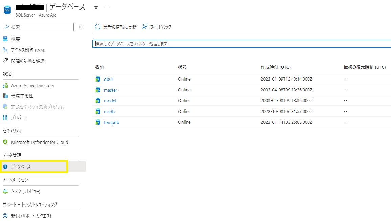The image size is (391, 221).
Task: Click the feedback person icon
Action: pos(145,27)
